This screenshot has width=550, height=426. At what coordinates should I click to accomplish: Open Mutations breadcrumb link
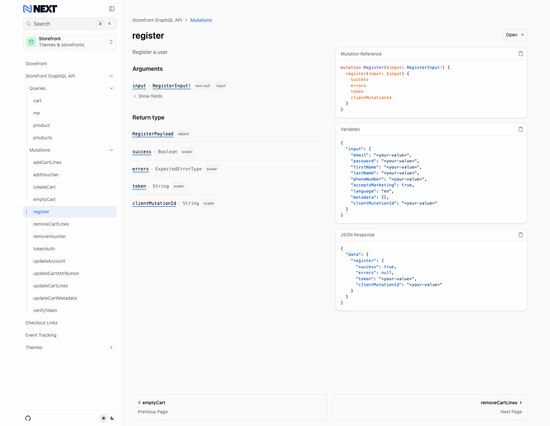[201, 20]
